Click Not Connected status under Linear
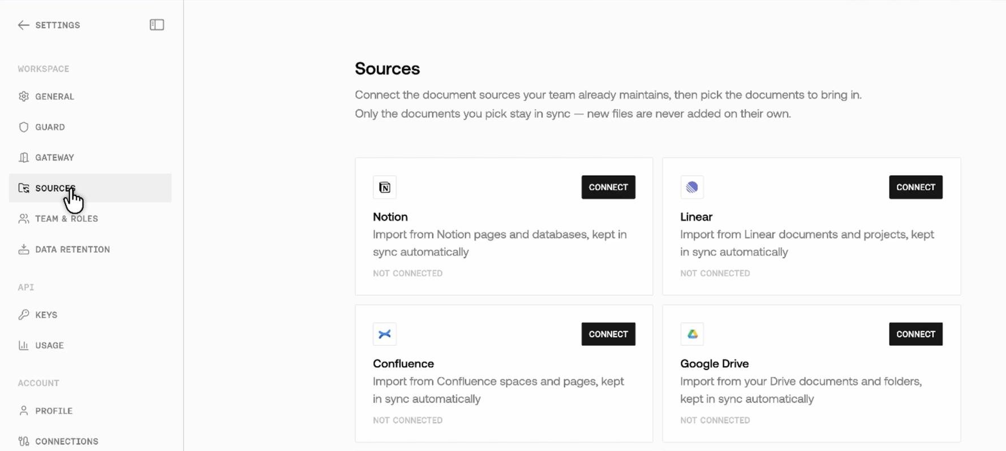Image resolution: width=1006 pixels, height=451 pixels. click(715, 273)
